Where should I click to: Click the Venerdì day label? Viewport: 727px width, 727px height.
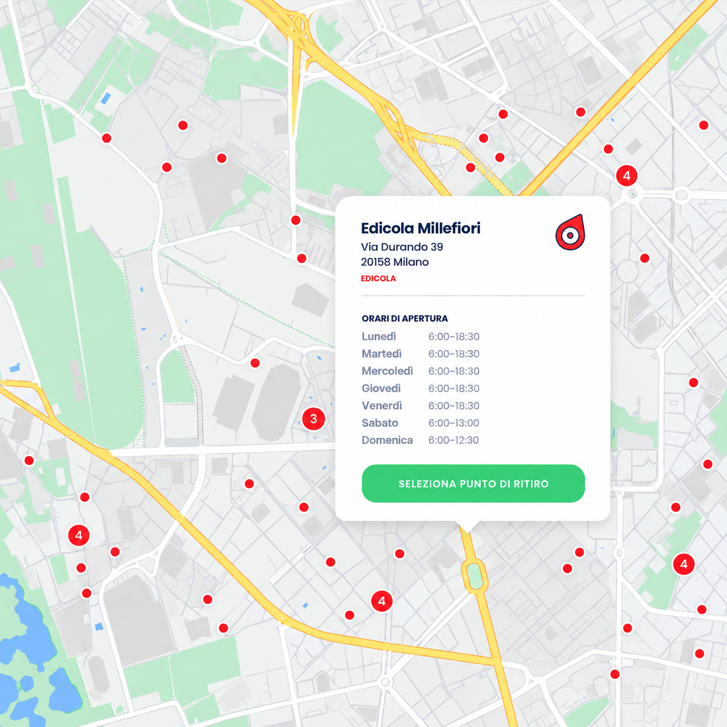pos(382,406)
